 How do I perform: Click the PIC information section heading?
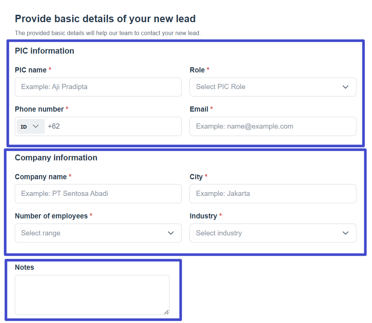point(44,51)
